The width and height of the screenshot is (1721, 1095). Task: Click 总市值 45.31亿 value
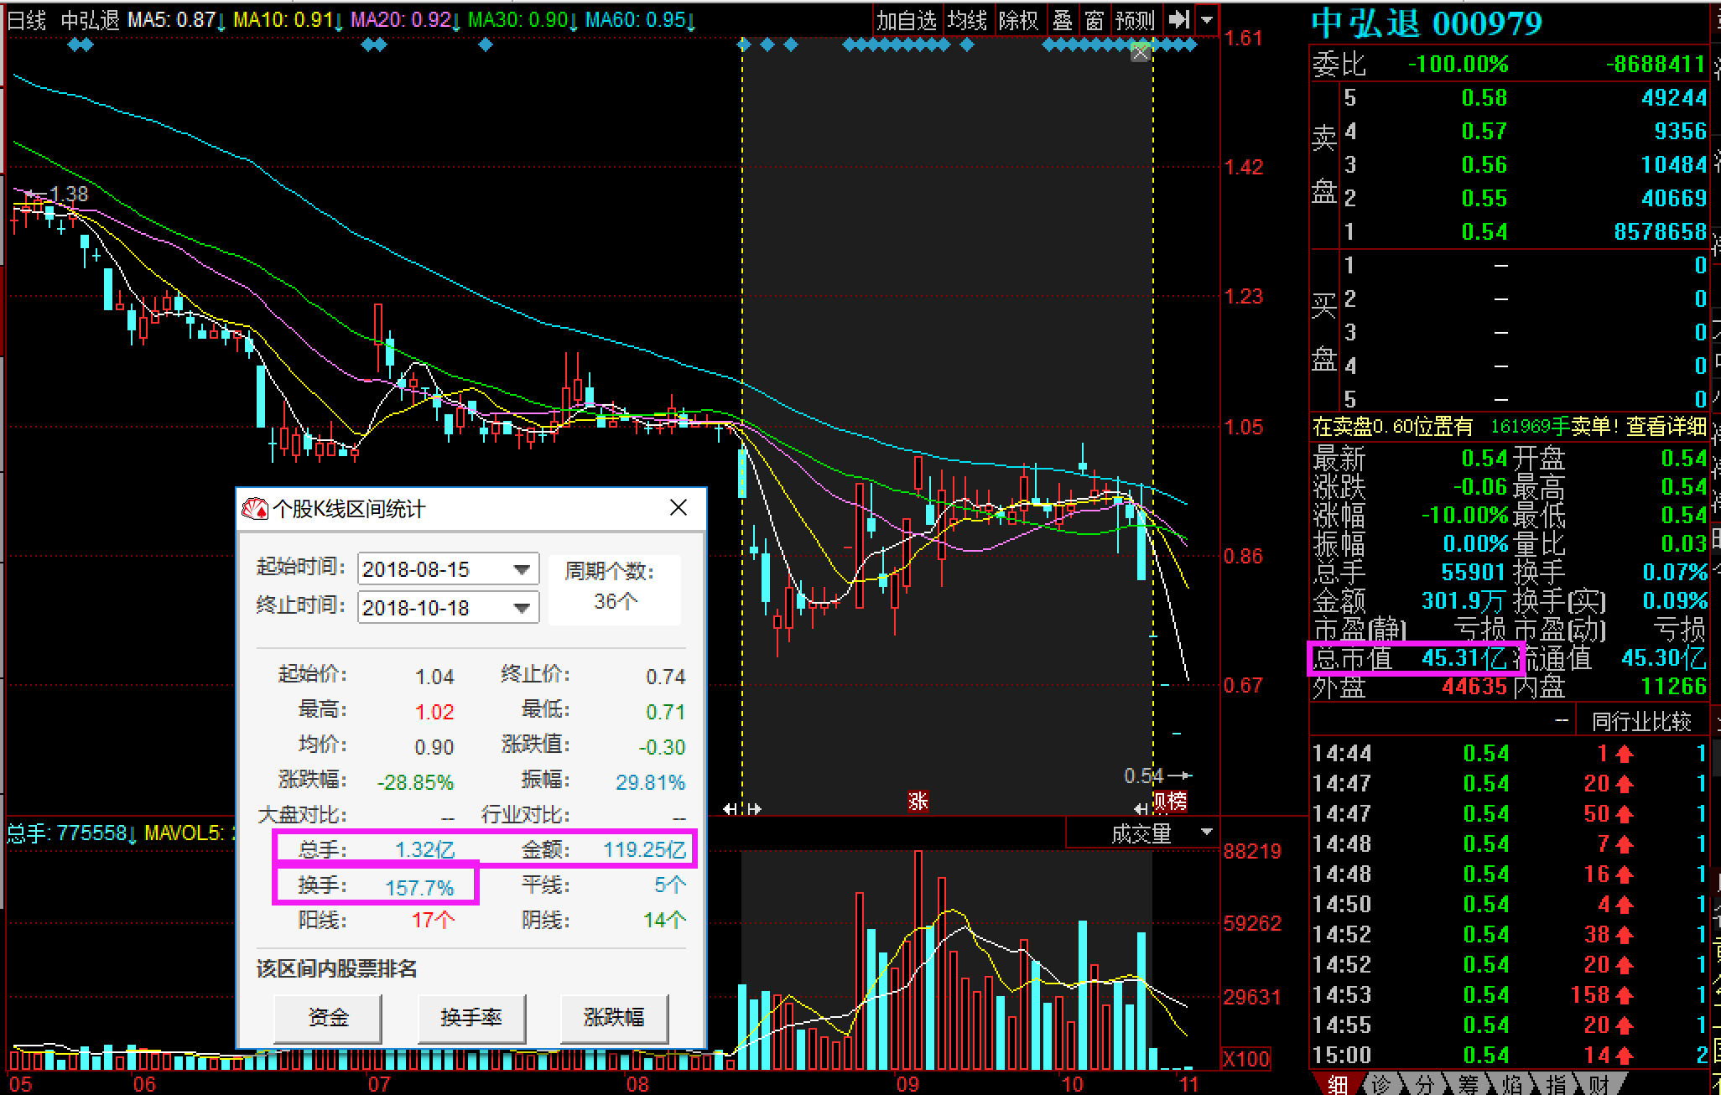coord(1464,658)
